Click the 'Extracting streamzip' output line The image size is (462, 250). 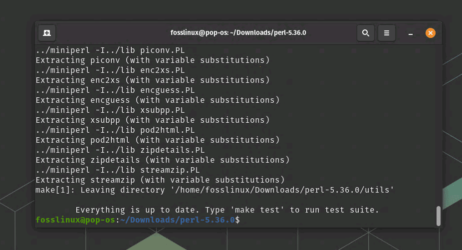pos(160,180)
